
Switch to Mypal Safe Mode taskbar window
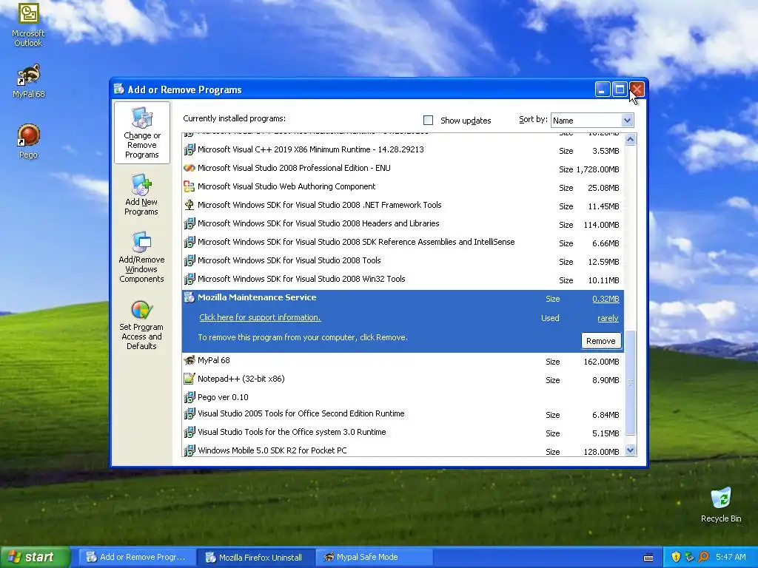click(x=374, y=558)
